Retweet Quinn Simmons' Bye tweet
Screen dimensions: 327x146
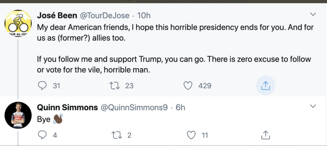[115, 135]
